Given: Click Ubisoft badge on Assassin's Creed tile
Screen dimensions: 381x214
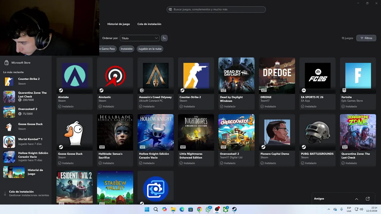Looking at the screenshot, I should (142, 90).
